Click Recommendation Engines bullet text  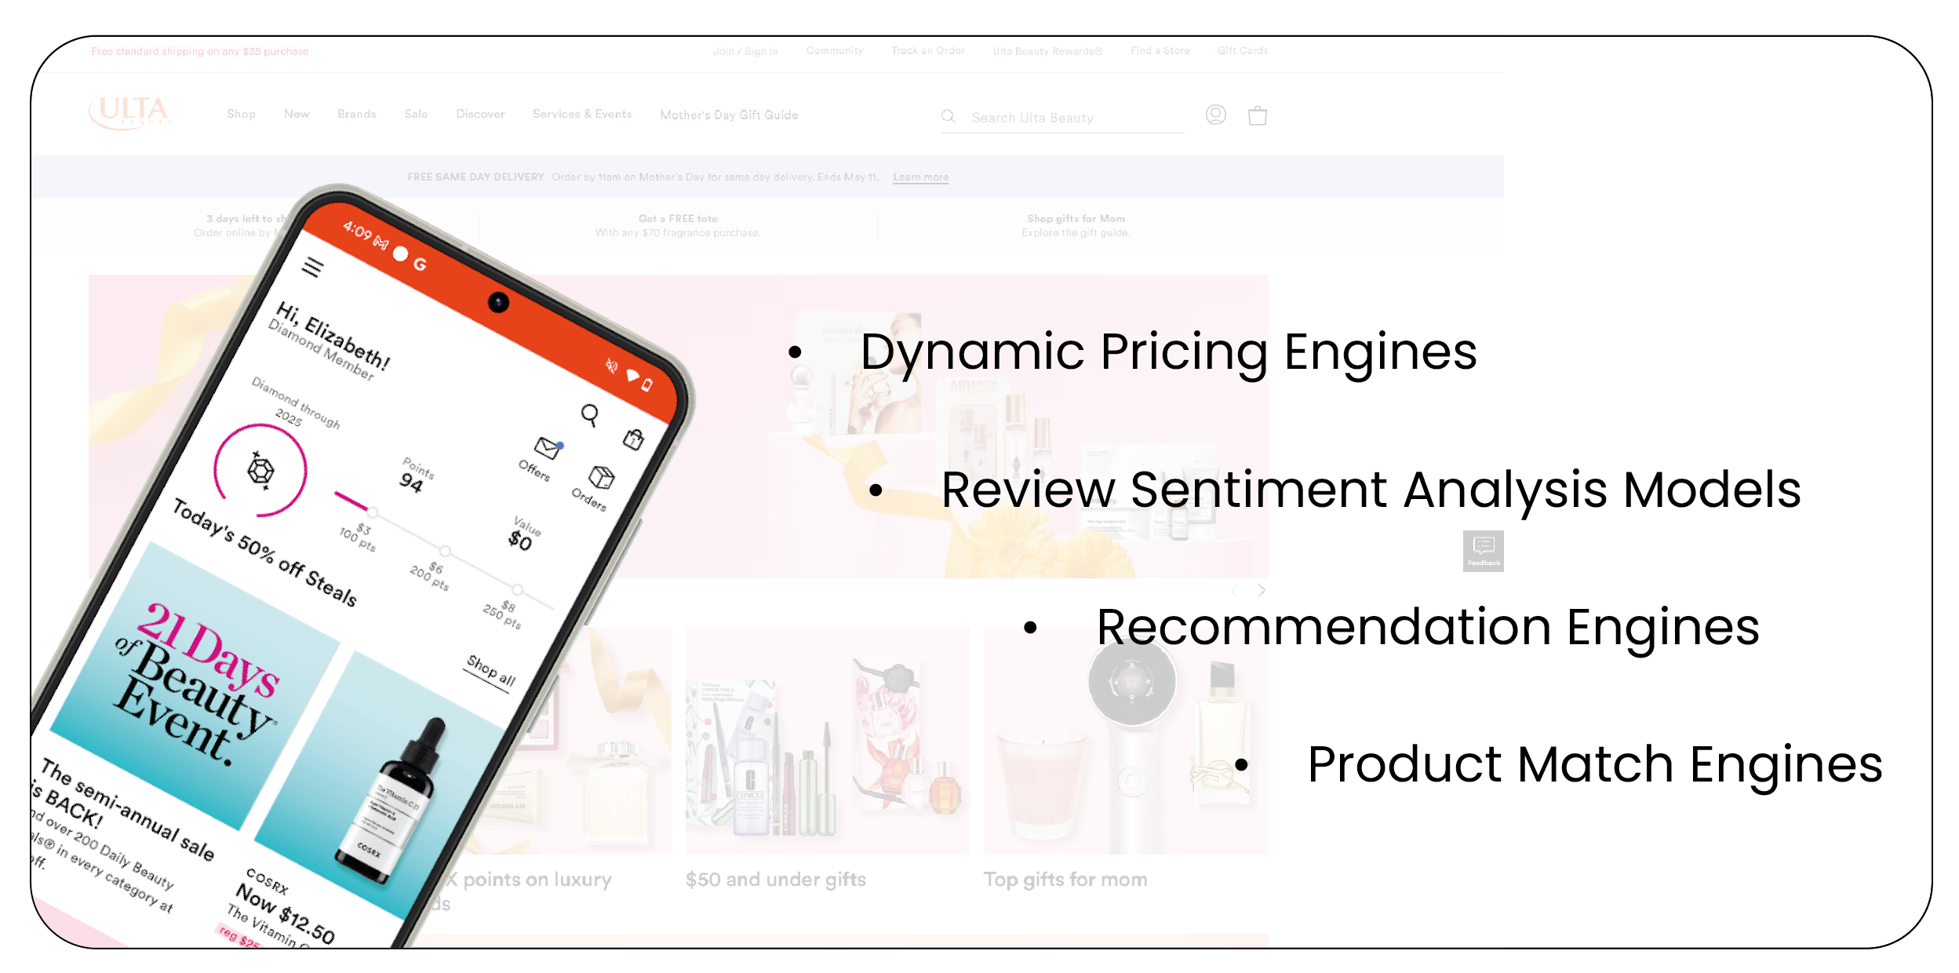[x=1427, y=627]
